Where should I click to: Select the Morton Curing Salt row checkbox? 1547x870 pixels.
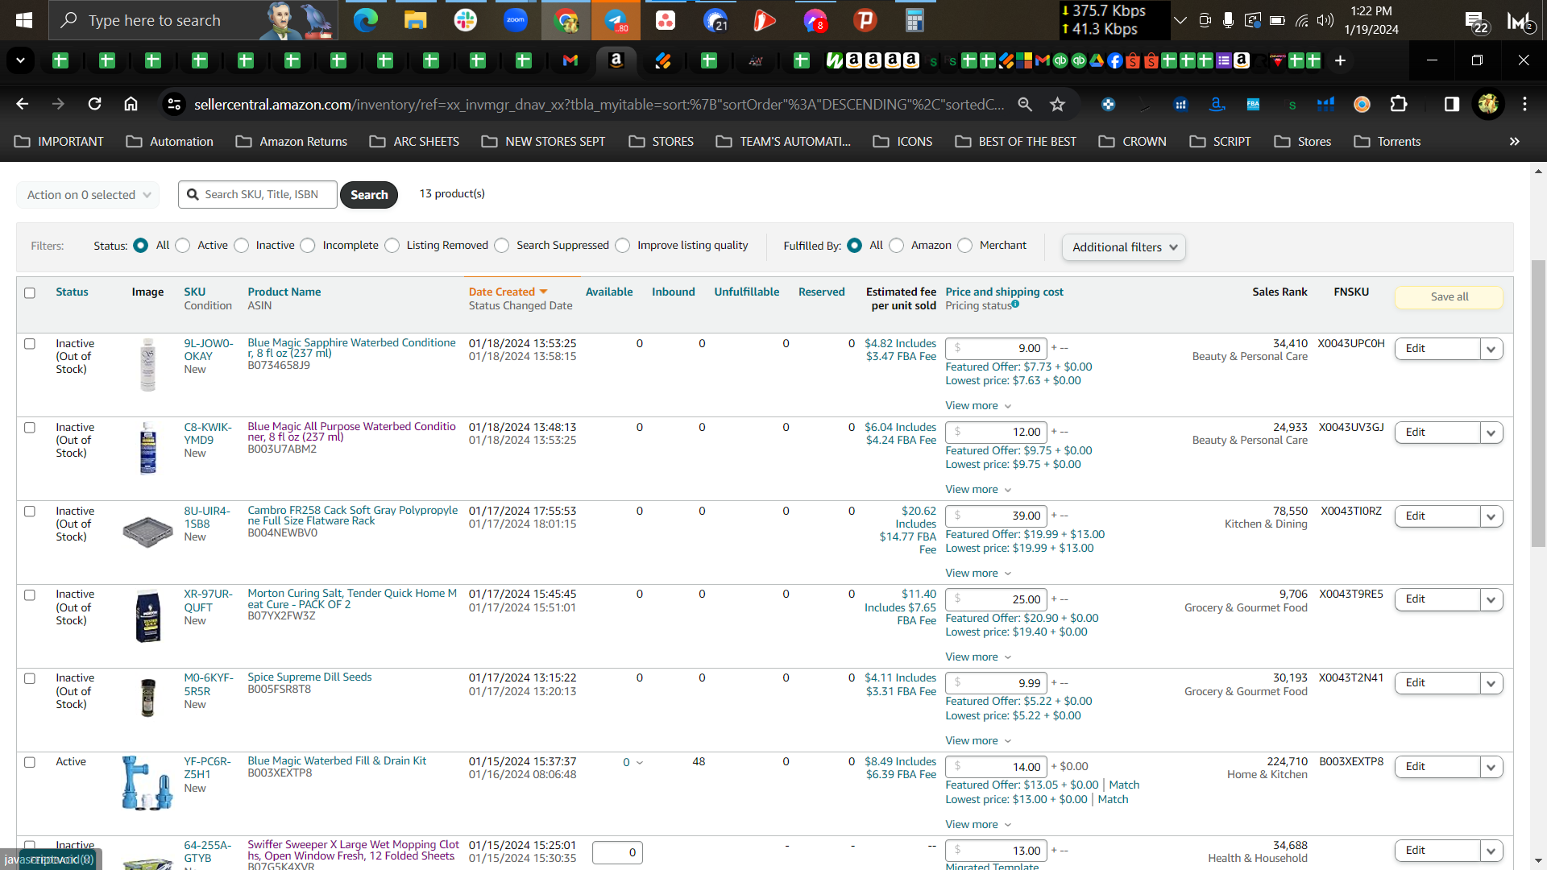tap(30, 595)
